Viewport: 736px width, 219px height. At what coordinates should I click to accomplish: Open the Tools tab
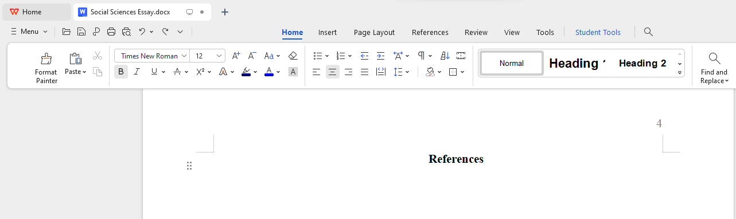(545, 32)
